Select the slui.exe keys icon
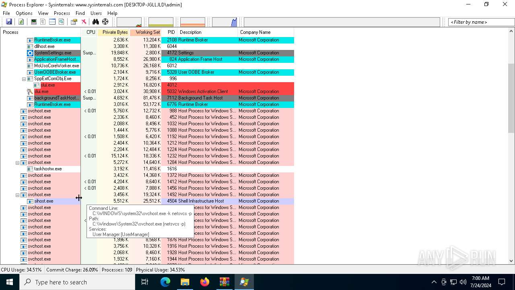515x290 pixels. click(30, 91)
